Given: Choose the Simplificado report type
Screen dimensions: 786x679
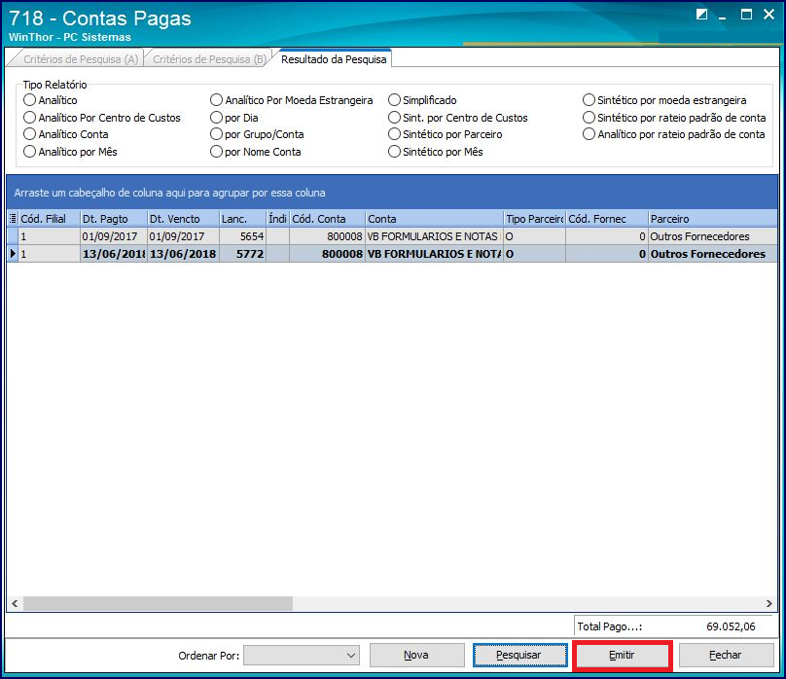Looking at the screenshot, I should coord(422,100).
